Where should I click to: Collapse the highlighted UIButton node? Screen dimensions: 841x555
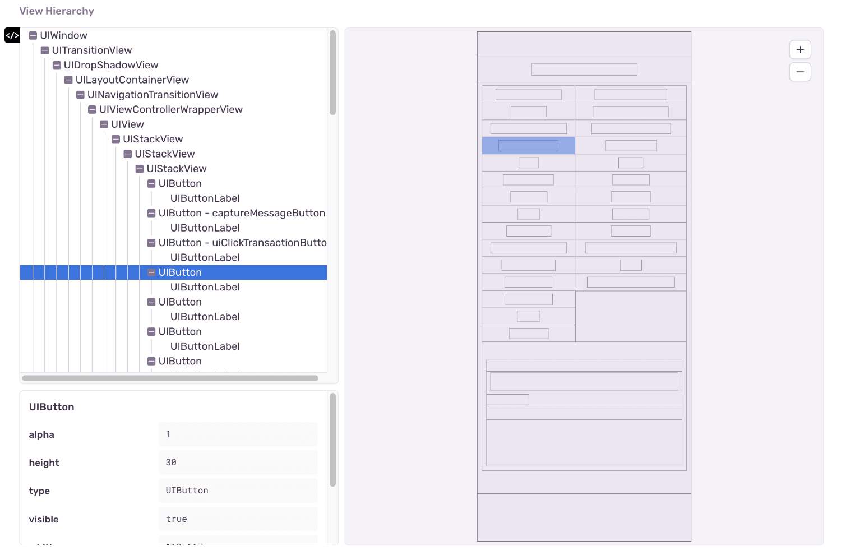(x=151, y=272)
